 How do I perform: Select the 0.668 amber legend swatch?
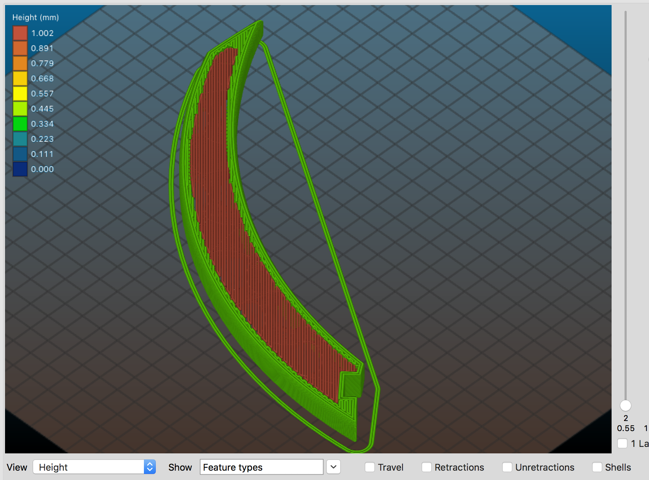pyautogui.click(x=20, y=78)
